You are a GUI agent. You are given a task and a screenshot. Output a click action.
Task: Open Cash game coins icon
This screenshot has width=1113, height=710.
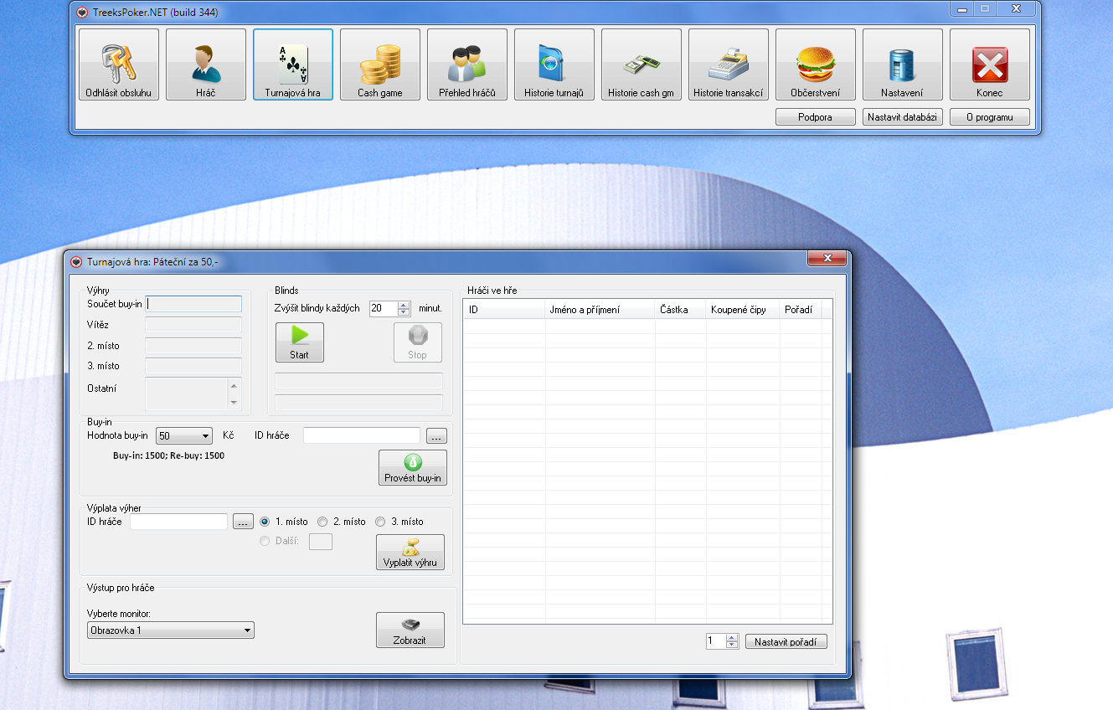(379, 64)
